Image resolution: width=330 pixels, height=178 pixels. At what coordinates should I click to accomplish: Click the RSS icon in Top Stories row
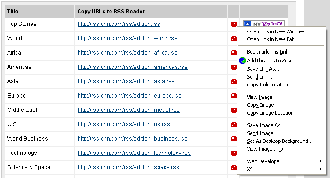(233, 24)
